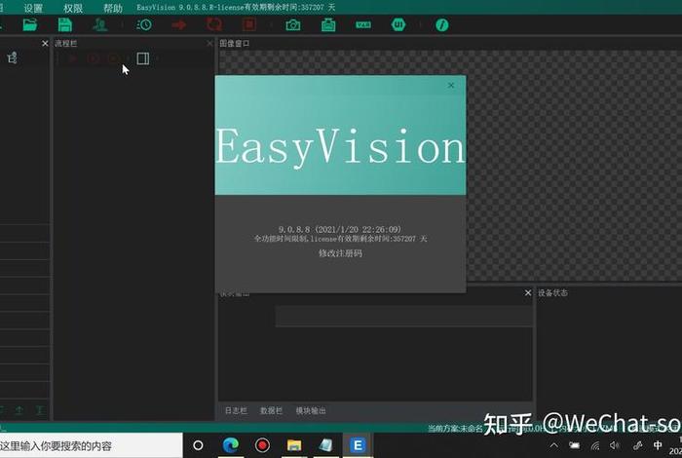
Task: Click the user login icon in the toolbar
Action: point(100,24)
